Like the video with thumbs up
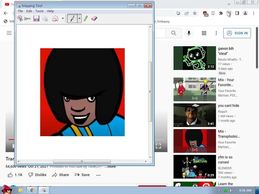Screen dimensions: 259x194 [15, 175]
